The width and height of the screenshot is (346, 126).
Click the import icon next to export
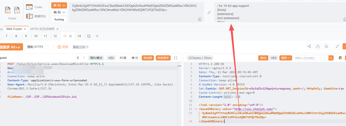pyautogui.click(x=326, y=46)
